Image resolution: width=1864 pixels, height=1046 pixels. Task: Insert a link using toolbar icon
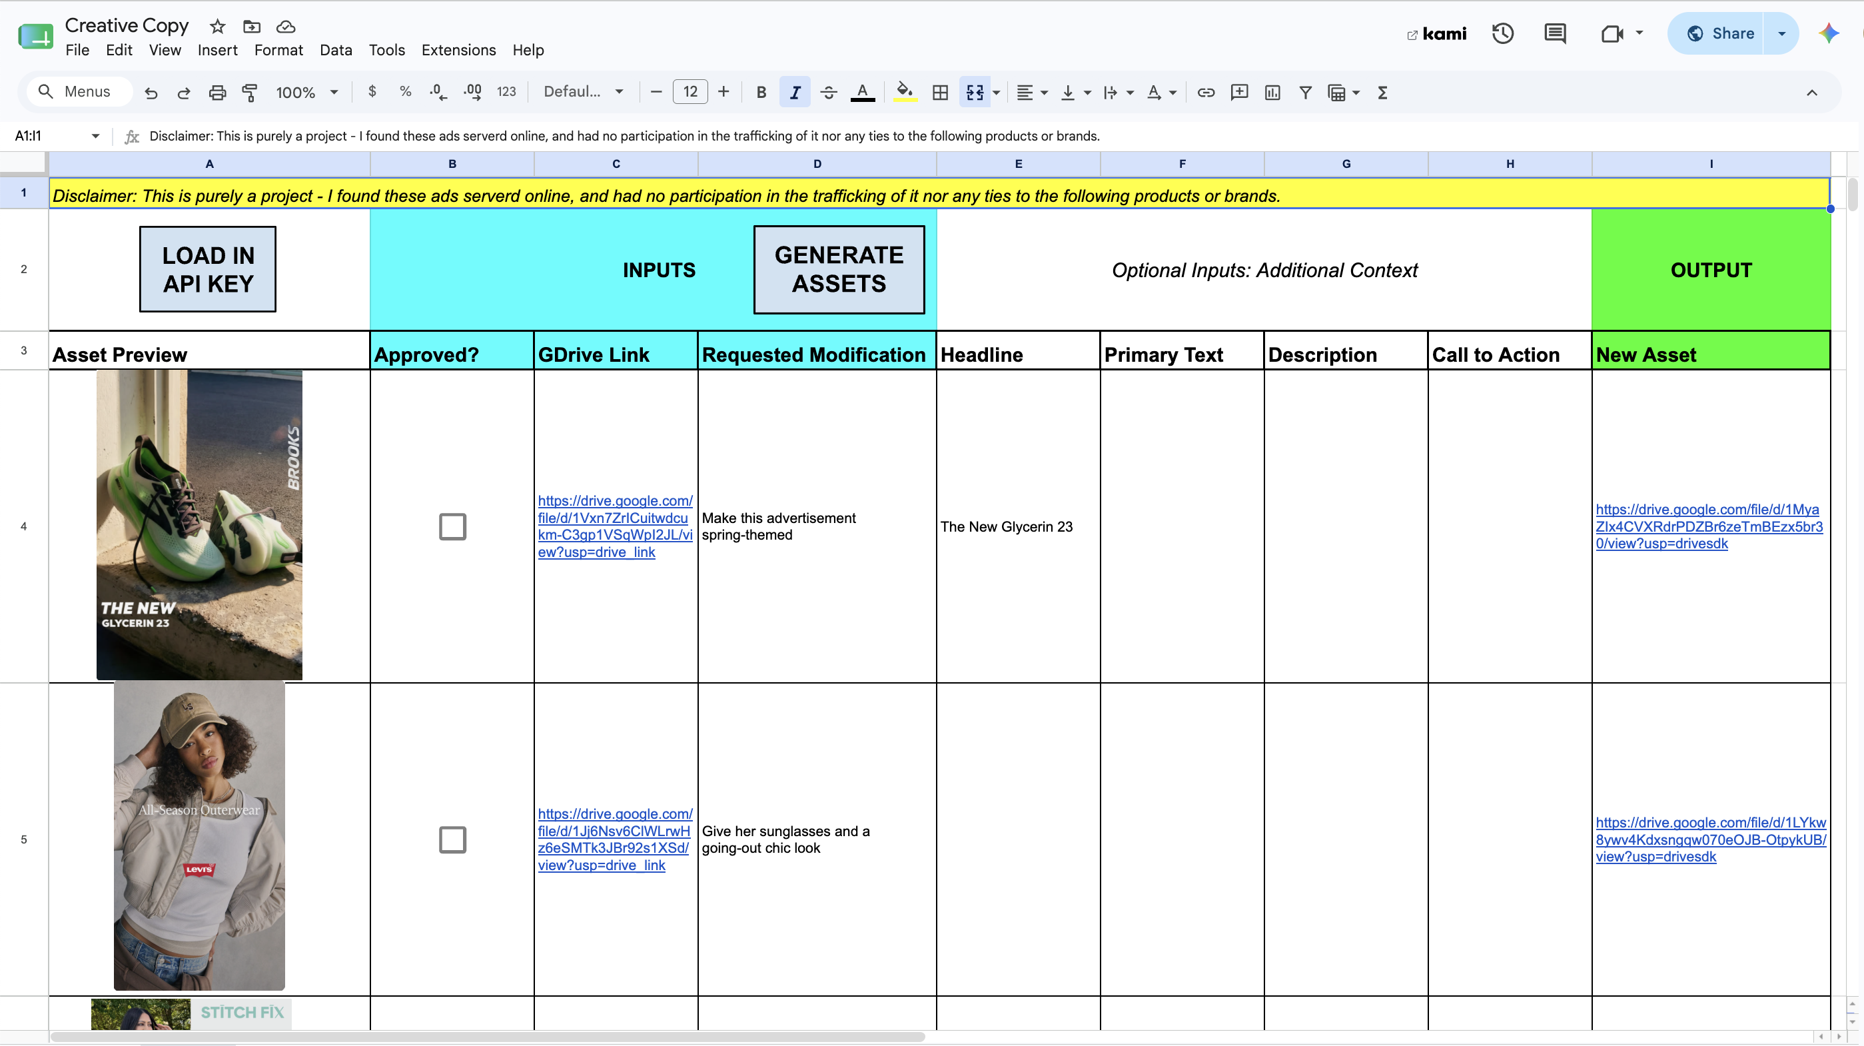(x=1206, y=93)
